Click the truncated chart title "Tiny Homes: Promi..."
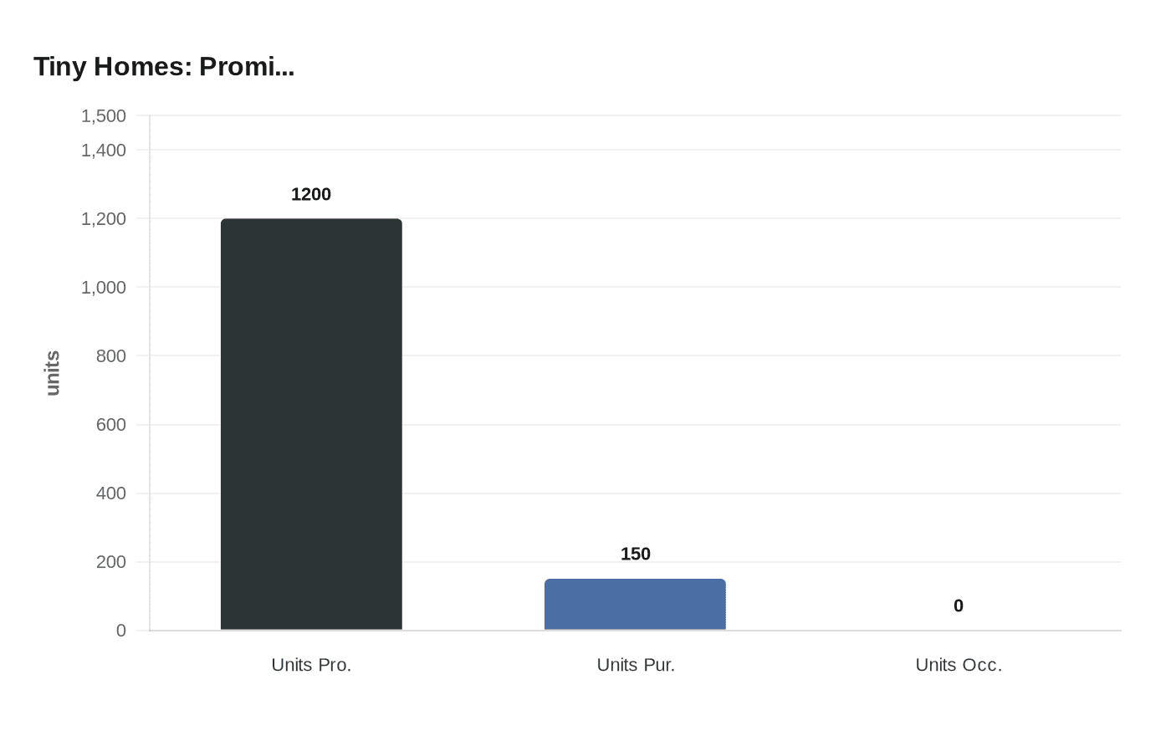The height and width of the screenshot is (736, 1171). point(164,67)
